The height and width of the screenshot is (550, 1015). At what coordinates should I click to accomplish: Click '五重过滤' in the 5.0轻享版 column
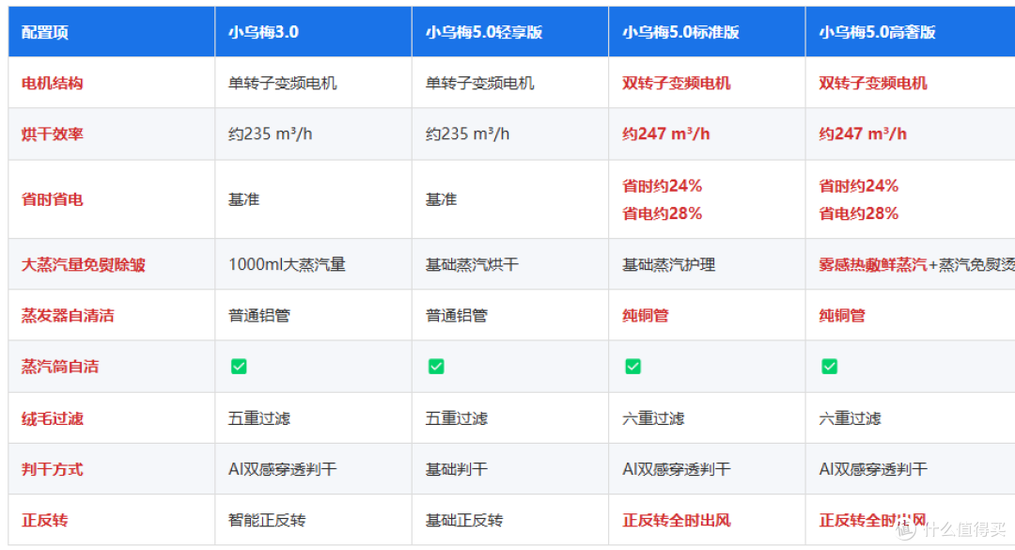457,418
